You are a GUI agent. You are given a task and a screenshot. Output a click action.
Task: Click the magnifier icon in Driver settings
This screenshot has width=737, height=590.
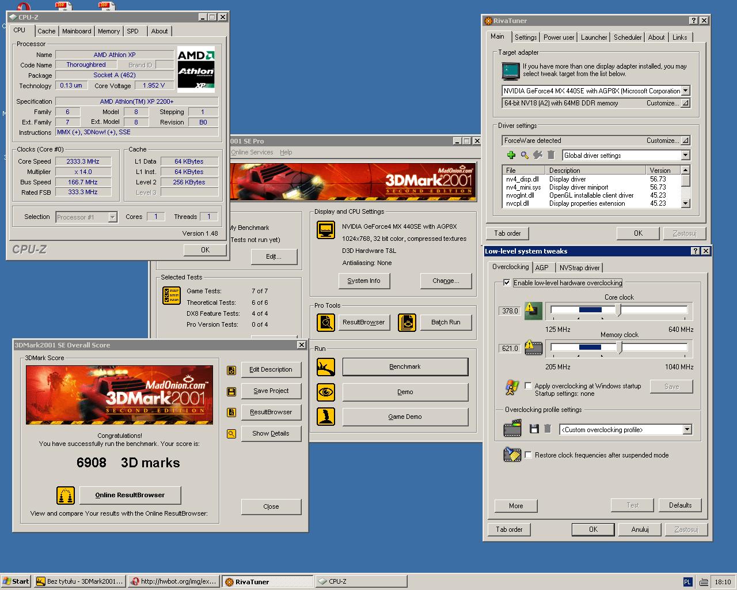click(x=525, y=155)
